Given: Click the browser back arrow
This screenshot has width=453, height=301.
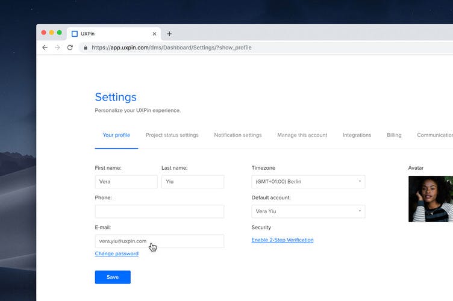Looking at the screenshot, I should (45, 48).
